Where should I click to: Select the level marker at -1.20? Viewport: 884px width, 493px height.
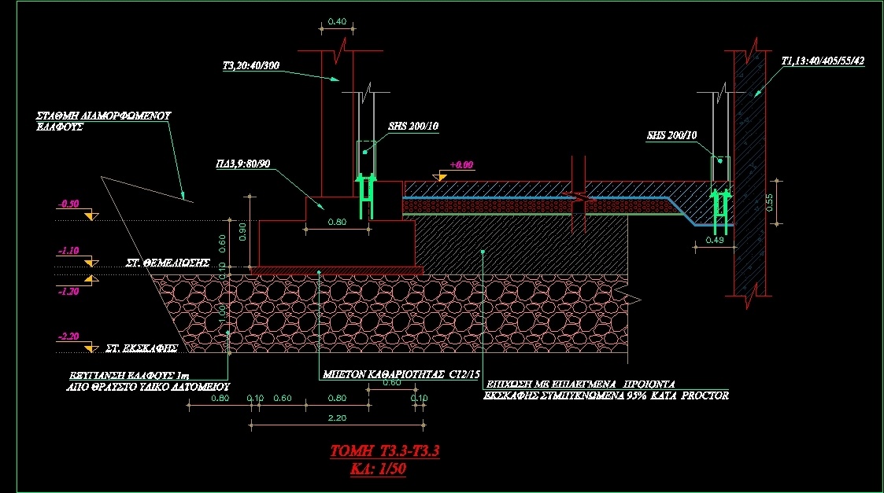click(89, 279)
